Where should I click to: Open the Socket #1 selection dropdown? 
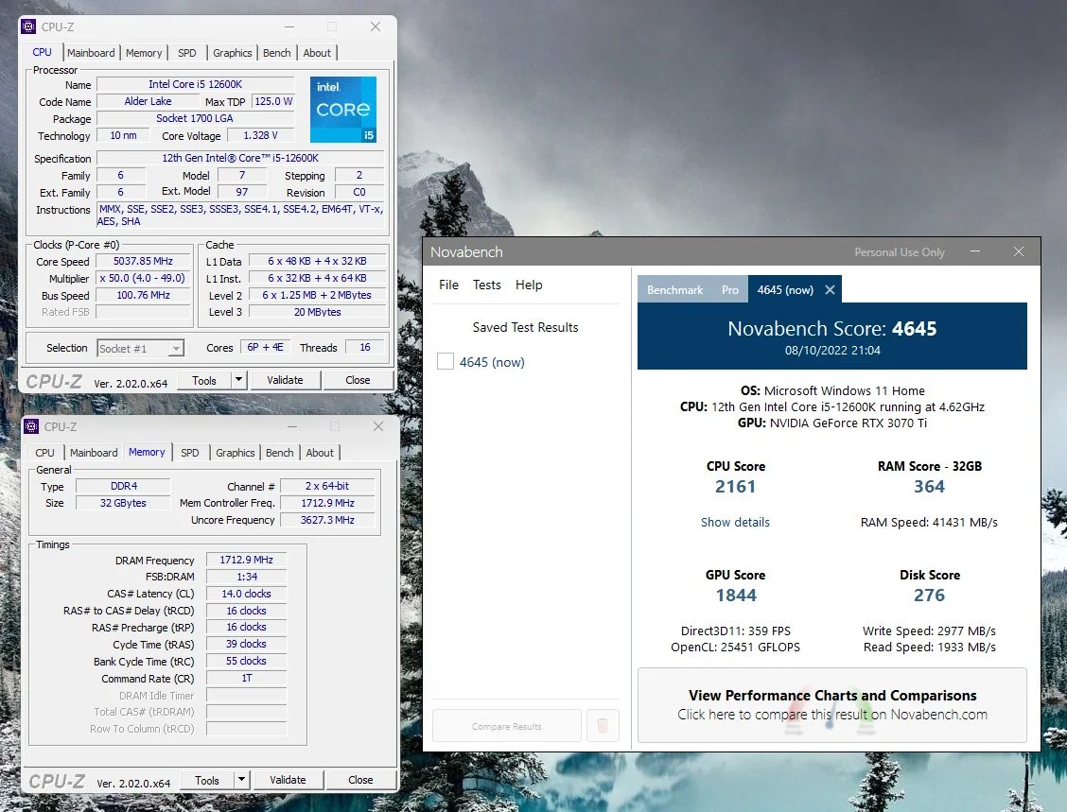[140, 348]
